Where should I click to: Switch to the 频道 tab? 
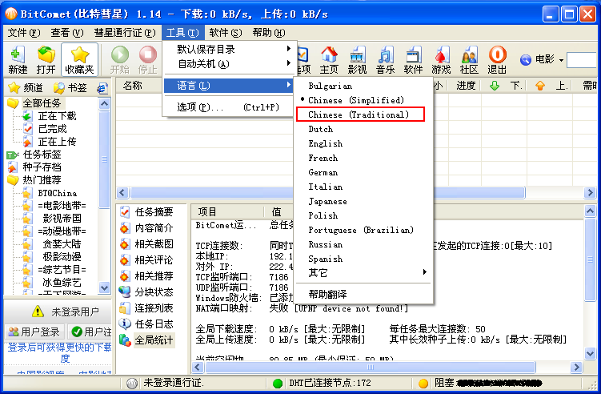tap(26, 88)
